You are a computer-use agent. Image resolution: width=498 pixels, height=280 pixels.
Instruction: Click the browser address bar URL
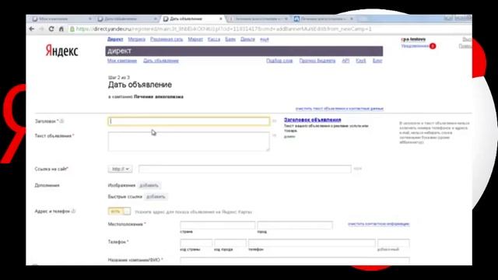224,29
